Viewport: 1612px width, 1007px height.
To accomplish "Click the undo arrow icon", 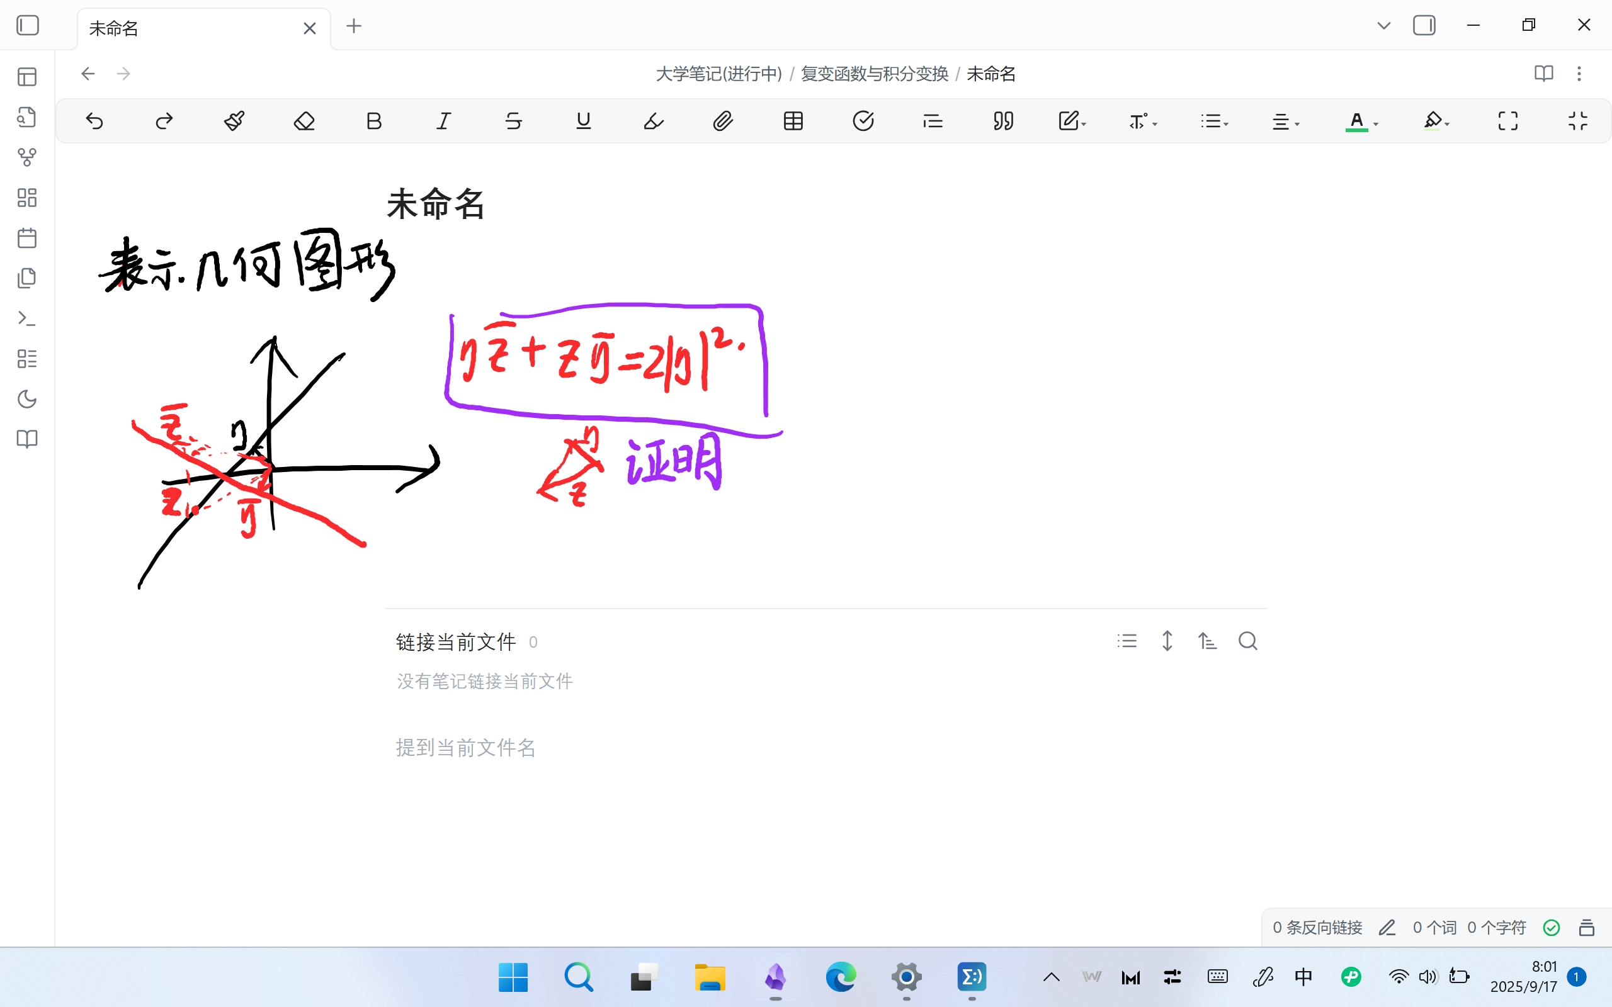I will click(94, 121).
